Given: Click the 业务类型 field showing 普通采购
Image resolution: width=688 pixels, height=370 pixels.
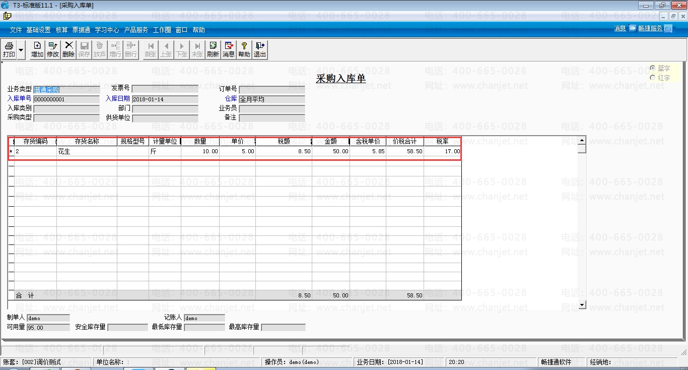Looking at the screenshot, I should (66, 90).
